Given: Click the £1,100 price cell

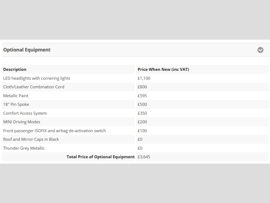Looking at the screenshot, I should pyautogui.click(x=144, y=78).
